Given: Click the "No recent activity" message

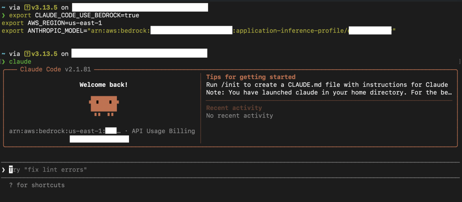Looking at the screenshot, I should tap(239, 116).
